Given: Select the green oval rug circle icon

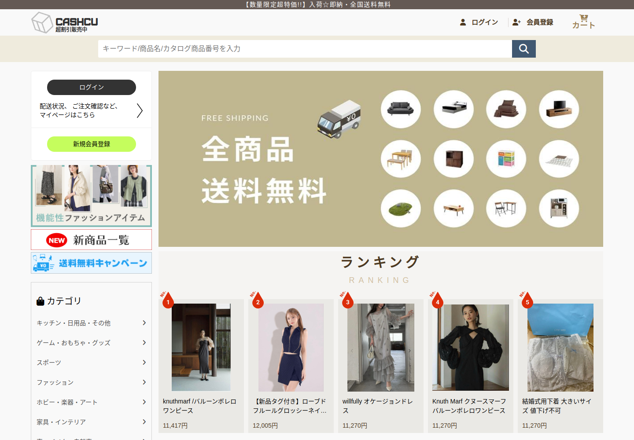Looking at the screenshot, I should coord(401,209).
